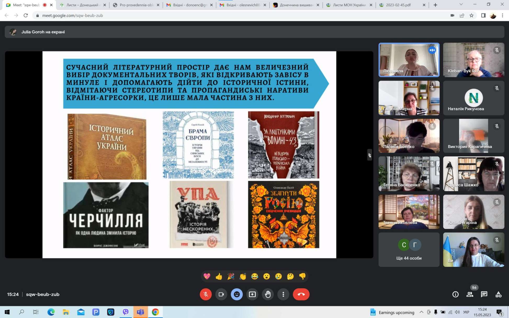
Task: Switch to the Вхідні - donoenc Gmail tab
Action: (x=189, y=5)
